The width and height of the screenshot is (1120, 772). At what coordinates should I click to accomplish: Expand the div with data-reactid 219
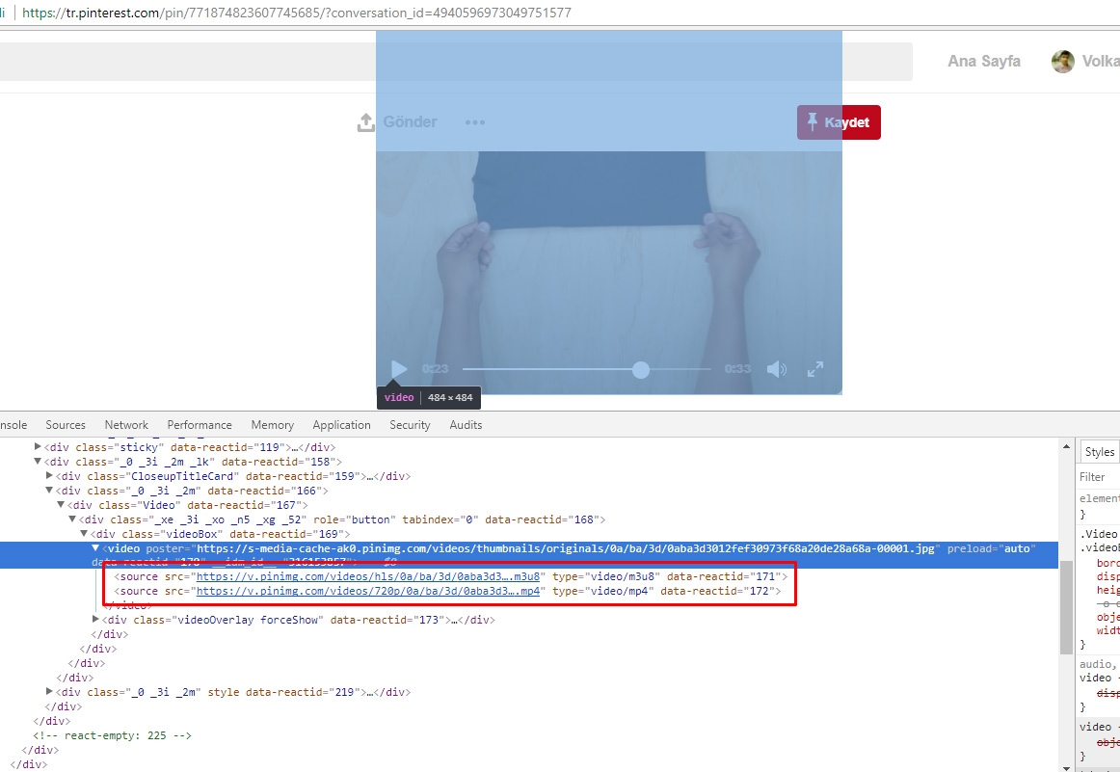point(49,691)
